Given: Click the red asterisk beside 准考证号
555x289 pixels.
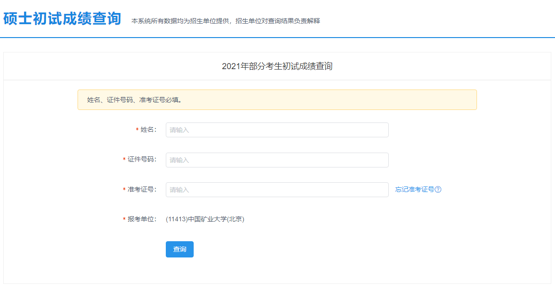Looking at the screenshot, I should 124,189.
